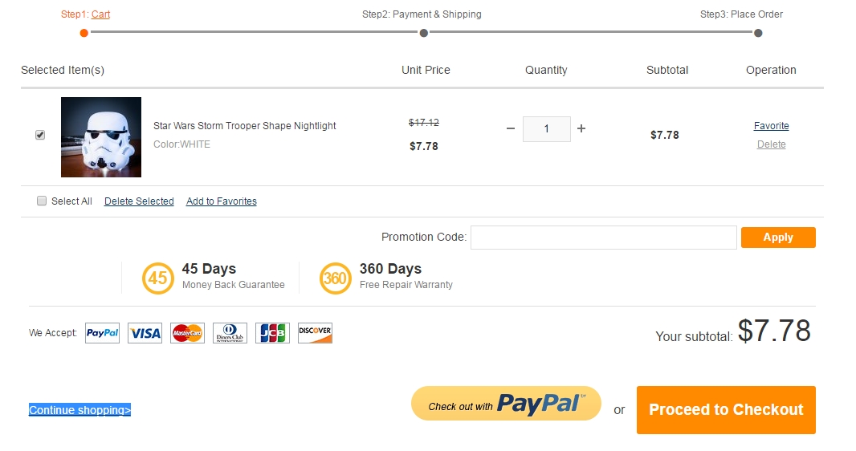Click the MasterCard payment icon

coord(187,333)
